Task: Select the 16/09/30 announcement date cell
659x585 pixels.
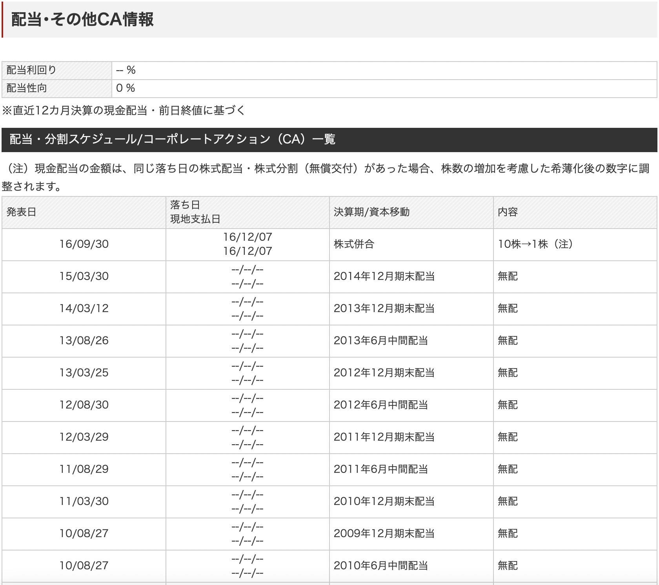Action: (x=84, y=244)
